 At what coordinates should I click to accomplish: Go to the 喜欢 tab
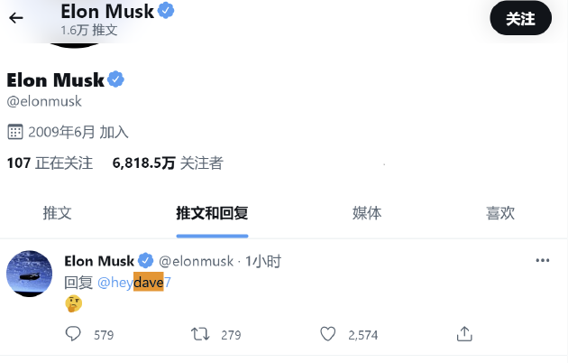(x=500, y=213)
